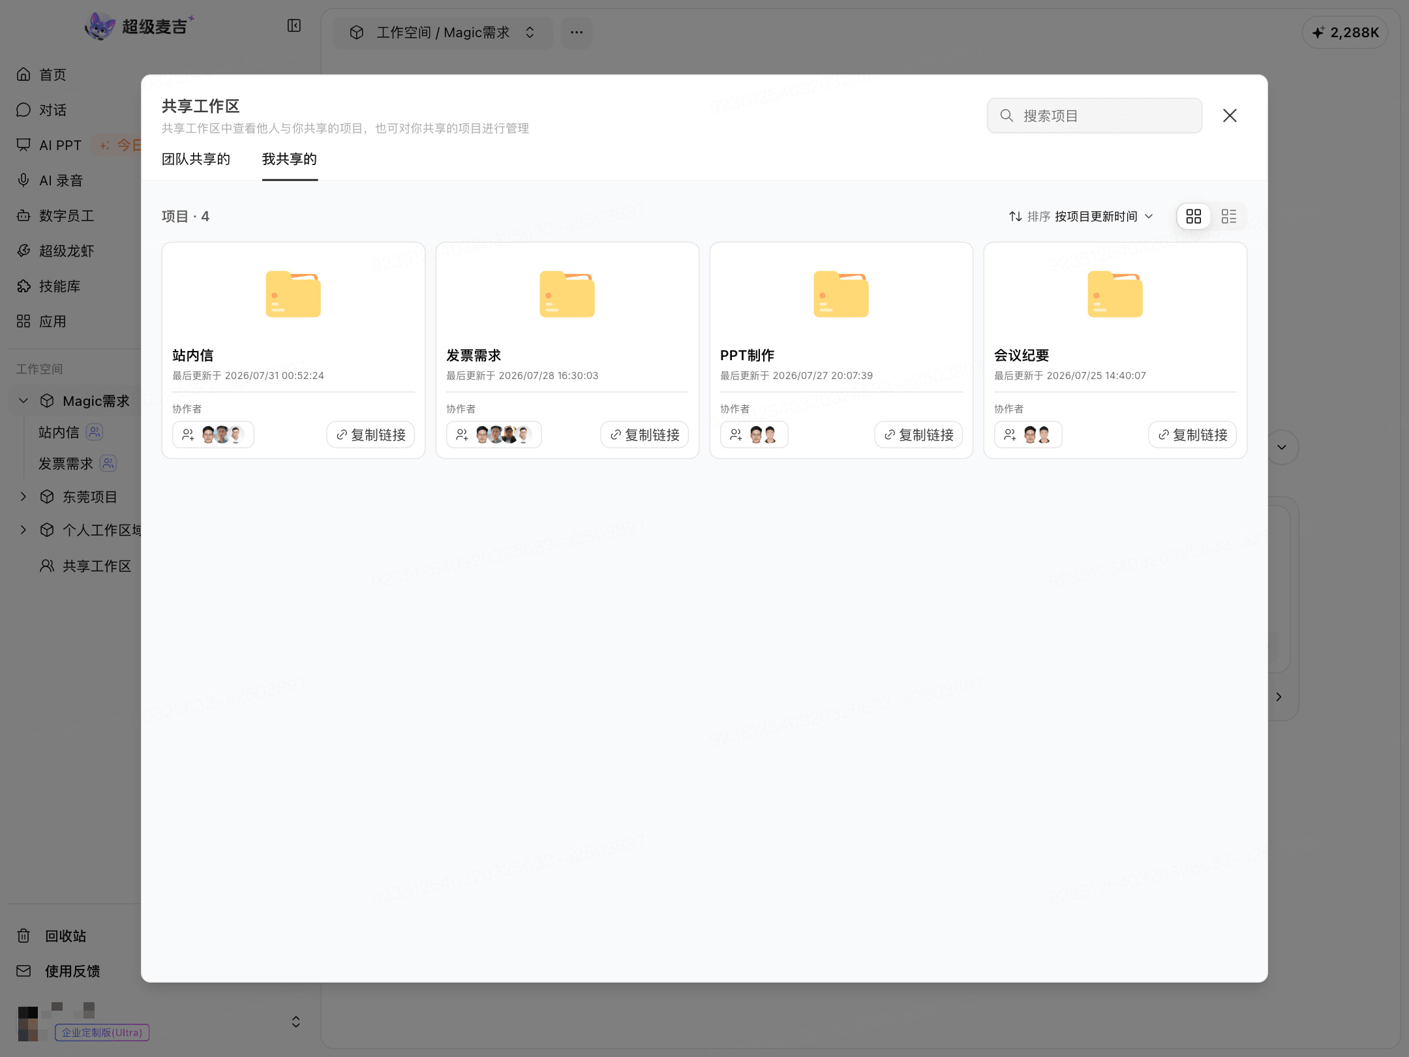Open AI PPT in sidebar
Screen dimensions: 1409x1057
(x=50, y=145)
